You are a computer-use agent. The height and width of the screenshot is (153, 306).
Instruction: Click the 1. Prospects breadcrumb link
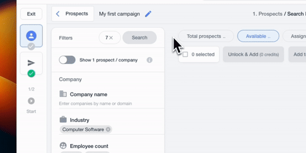point(267,14)
